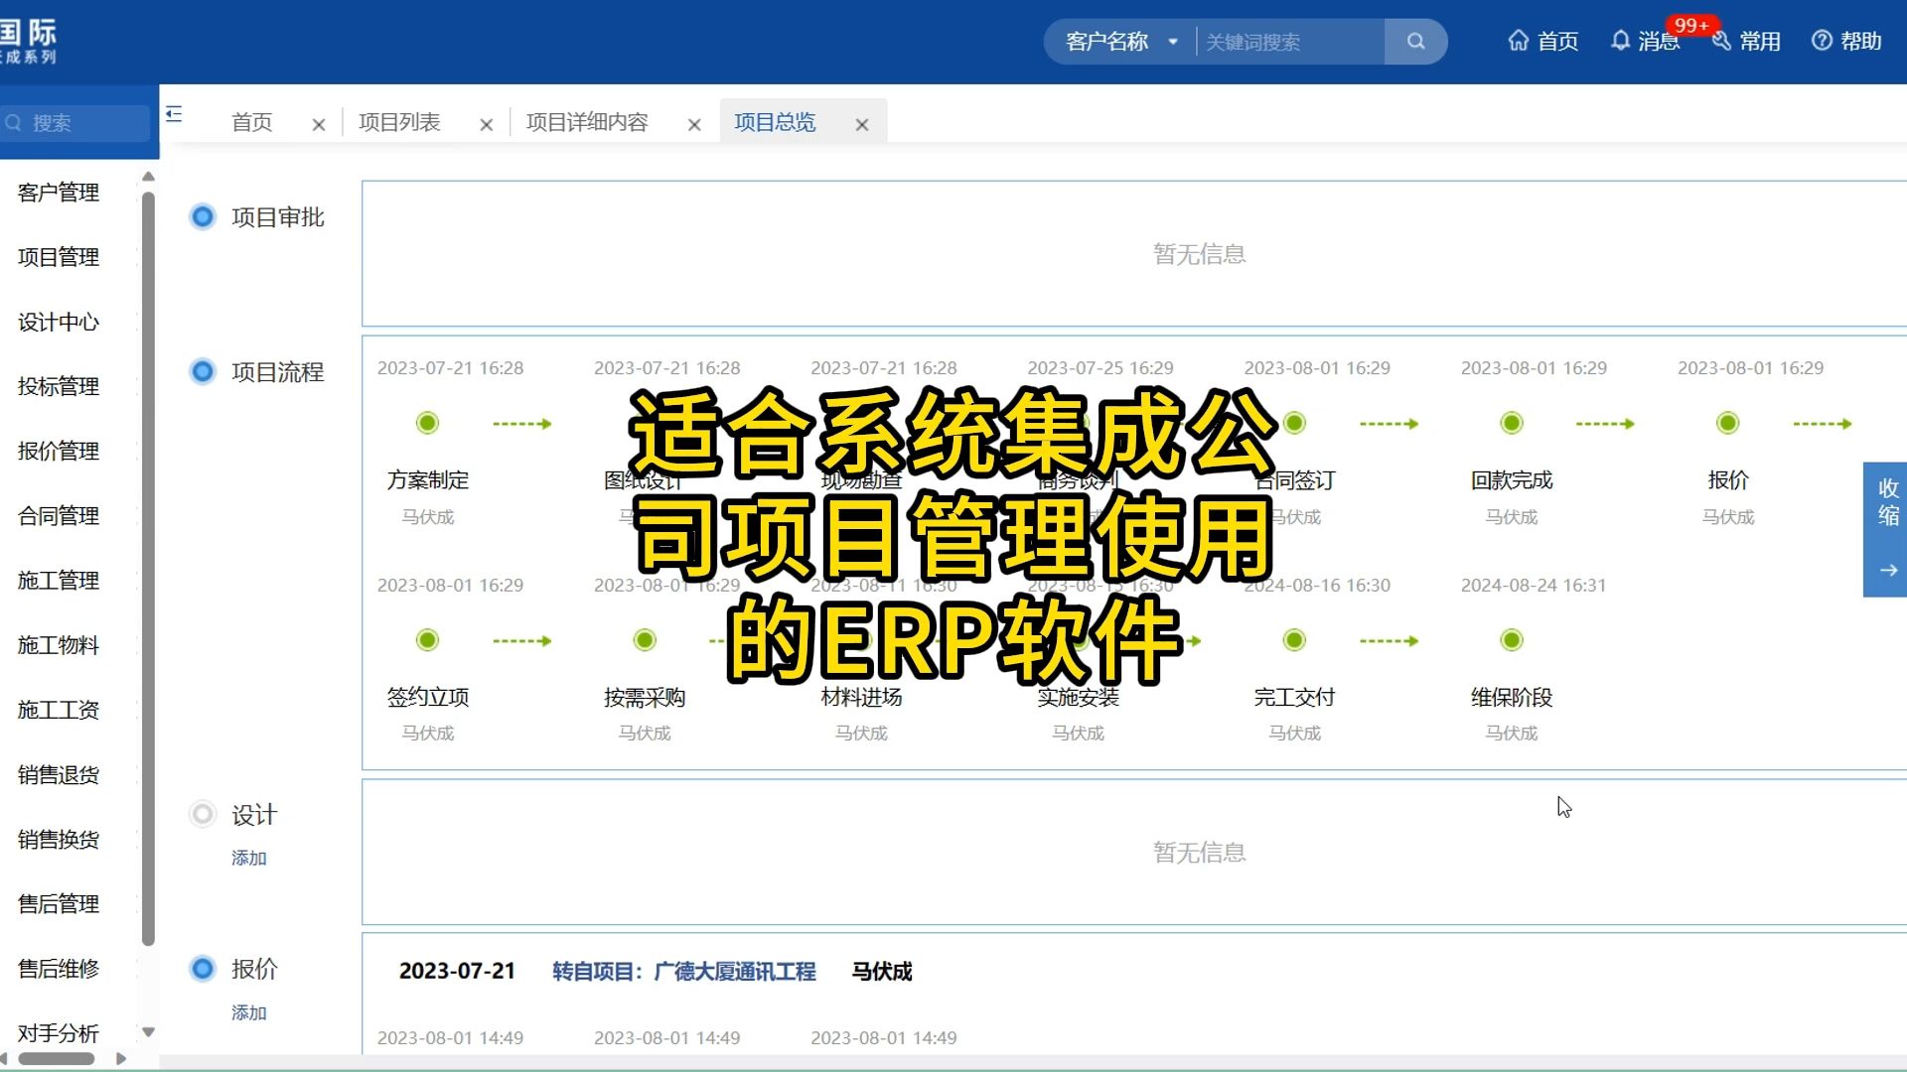Switch to the 首页 tab
The width and height of the screenshot is (1907, 1072).
[252, 122]
